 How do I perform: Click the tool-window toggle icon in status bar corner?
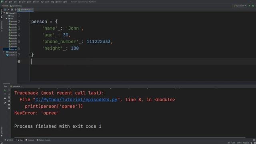[x=1, y=143]
